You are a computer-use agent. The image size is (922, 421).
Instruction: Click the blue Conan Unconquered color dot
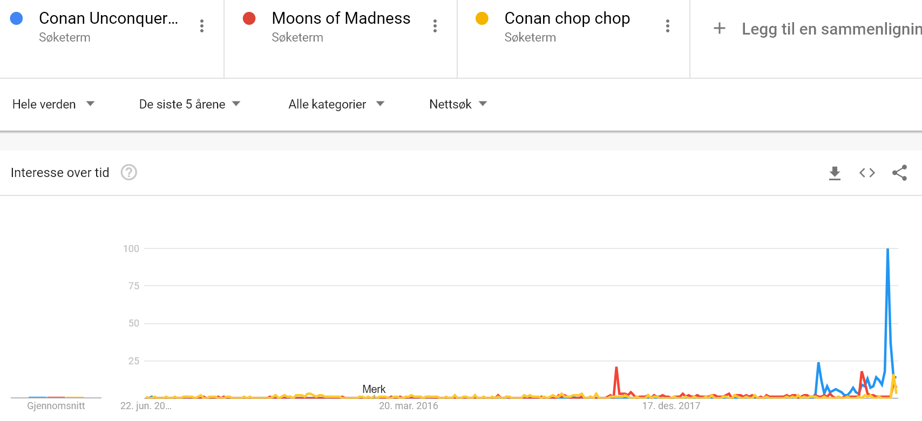click(x=17, y=18)
